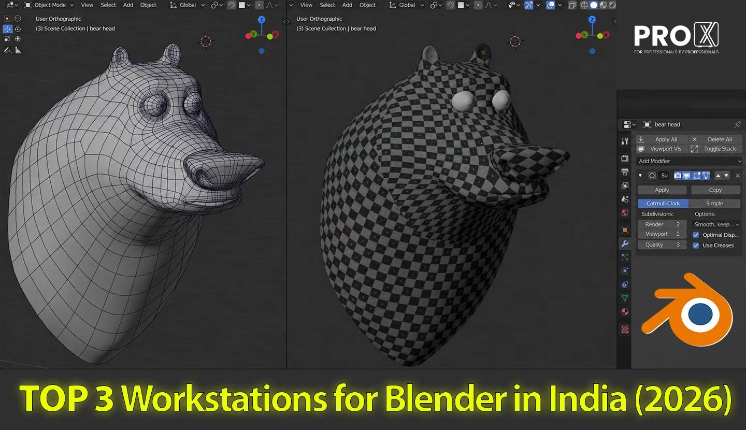Open the Render properties tab
Viewport: 746px width, 430px height.
[625, 159]
